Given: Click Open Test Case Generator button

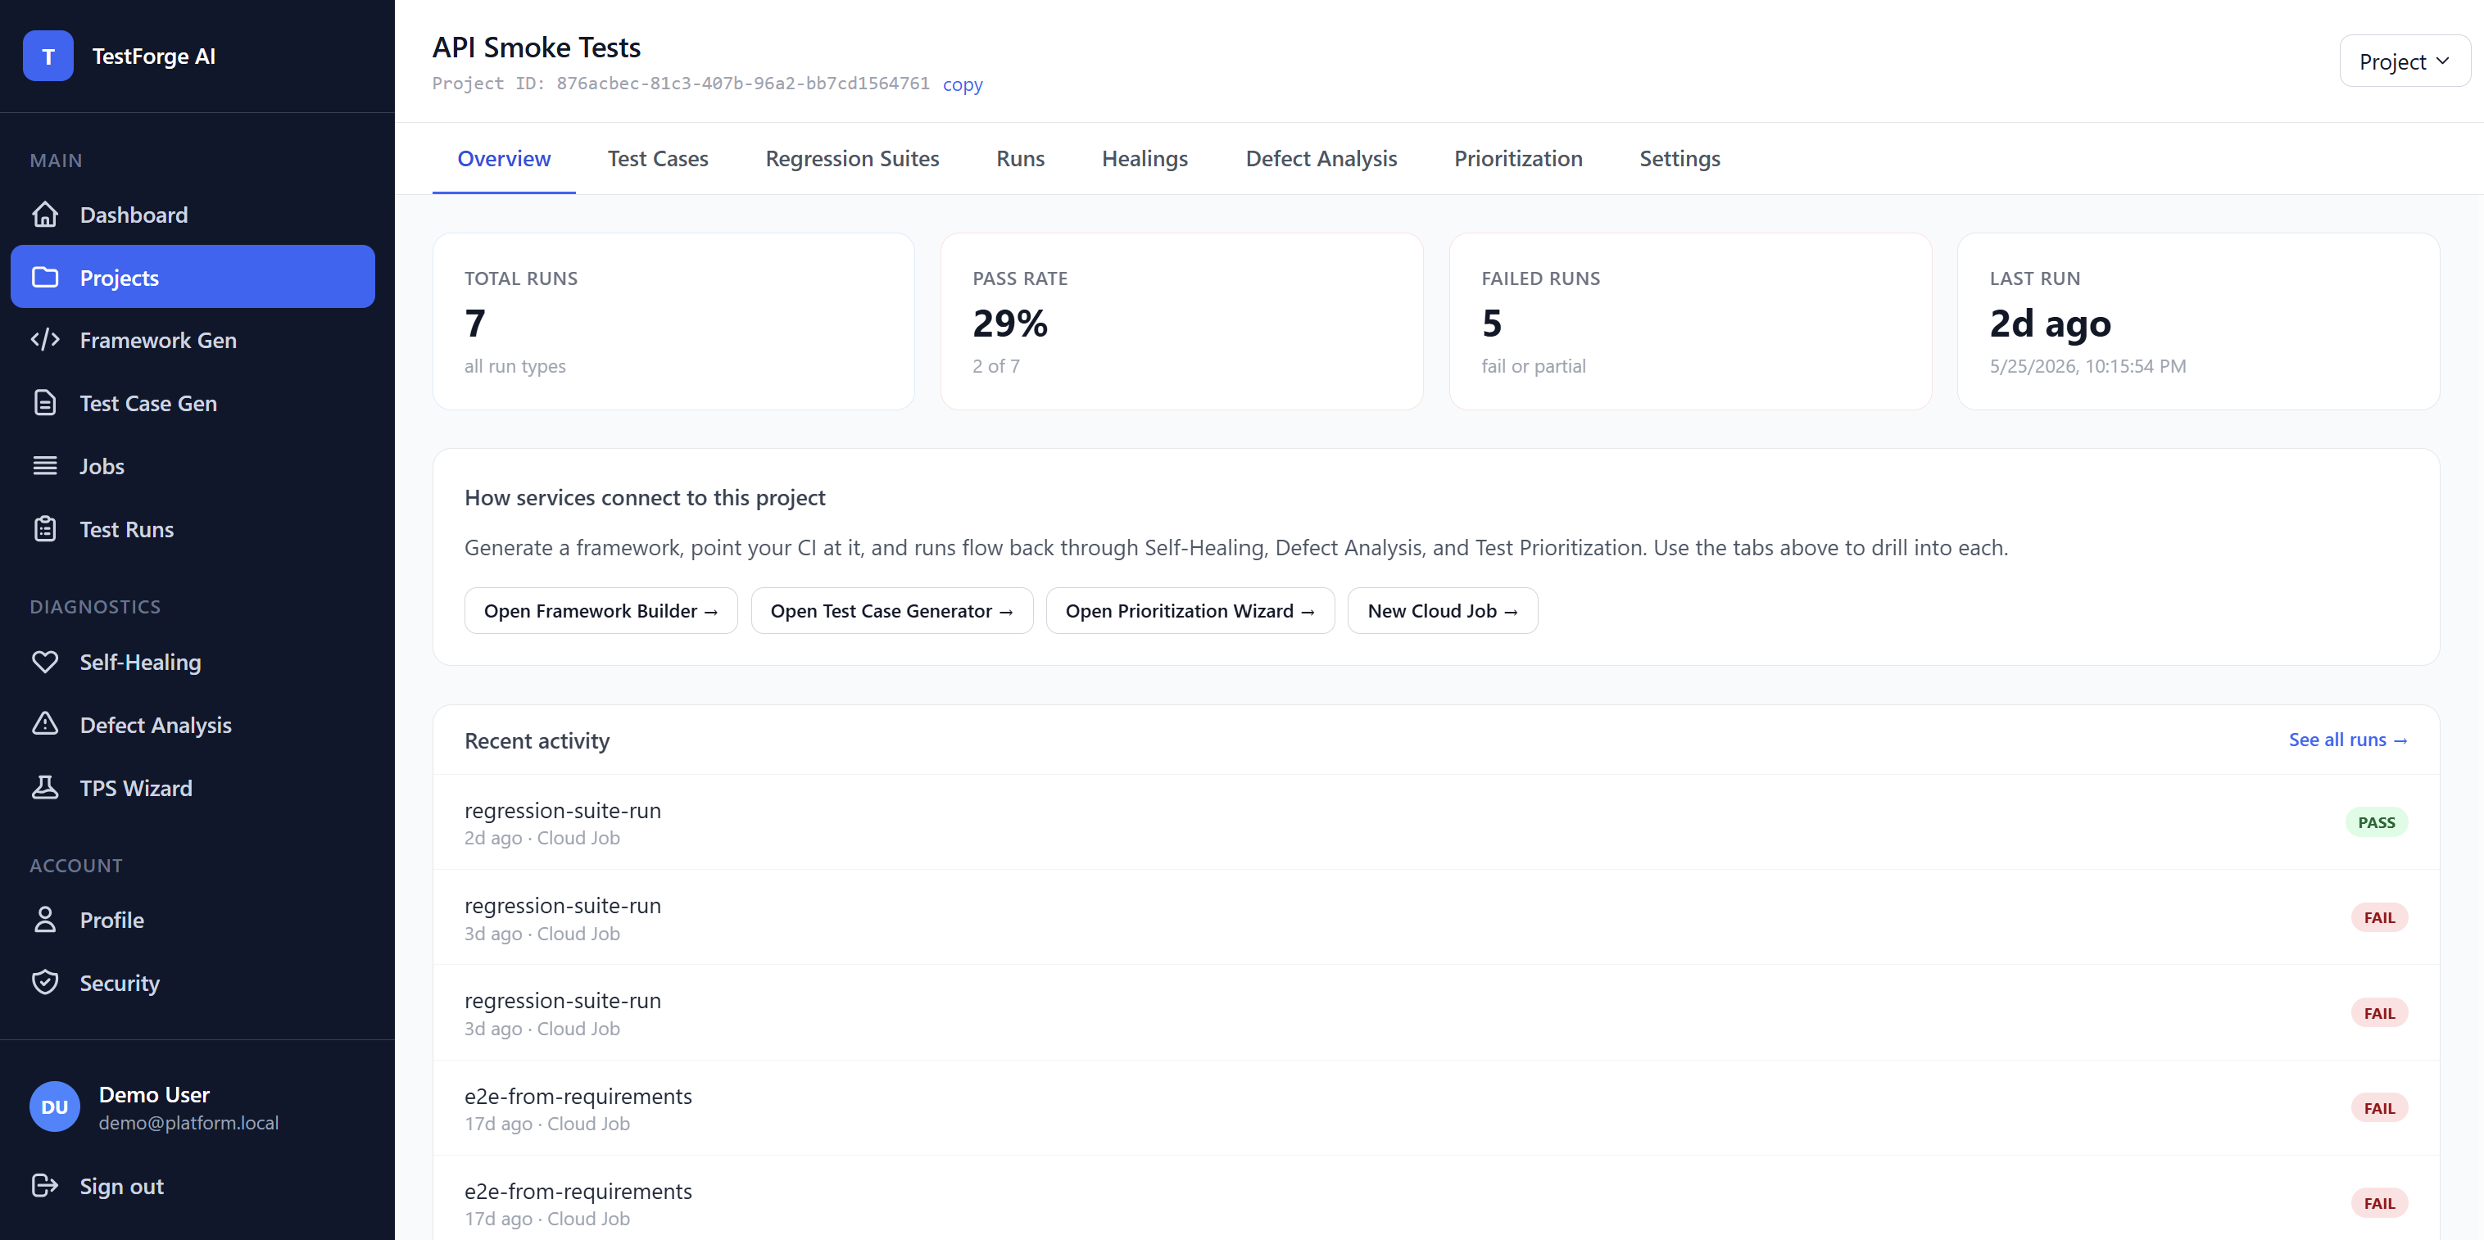Looking at the screenshot, I should point(892,610).
